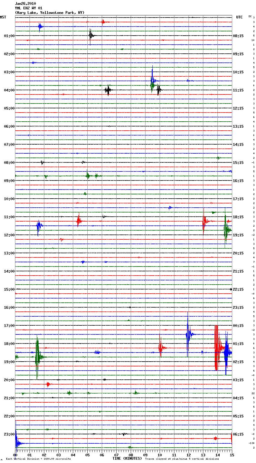
Task: Select the 09:00 MST time label
Action: click(x=9, y=181)
